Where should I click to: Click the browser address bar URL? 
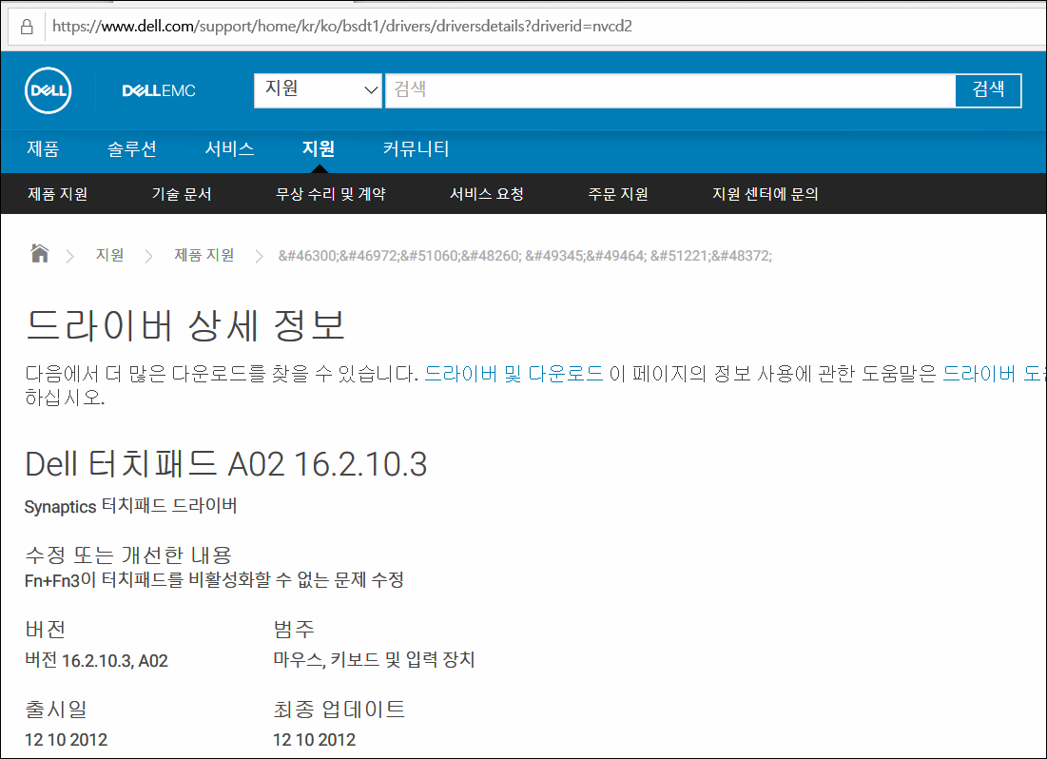click(x=342, y=27)
